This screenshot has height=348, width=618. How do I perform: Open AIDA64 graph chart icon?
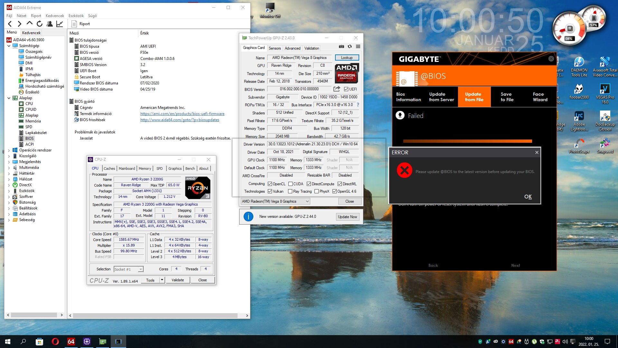pos(60,24)
